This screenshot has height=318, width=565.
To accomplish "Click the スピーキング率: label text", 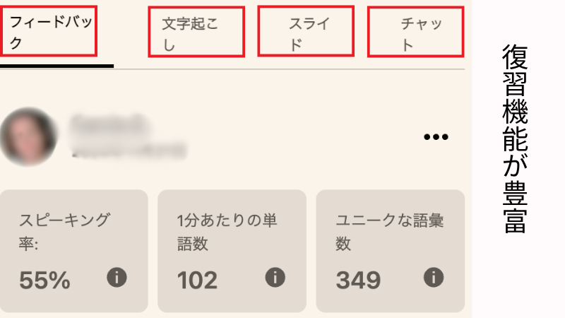I will pos(64,232).
